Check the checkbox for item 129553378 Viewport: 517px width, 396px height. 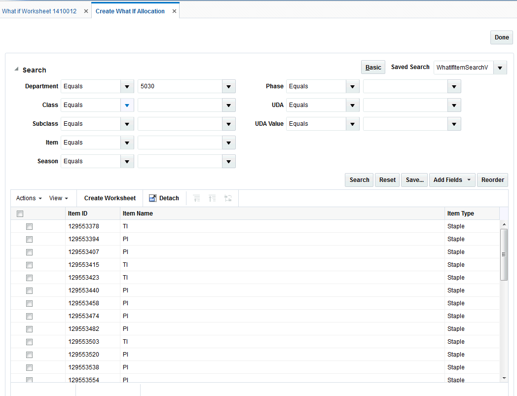pos(29,226)
